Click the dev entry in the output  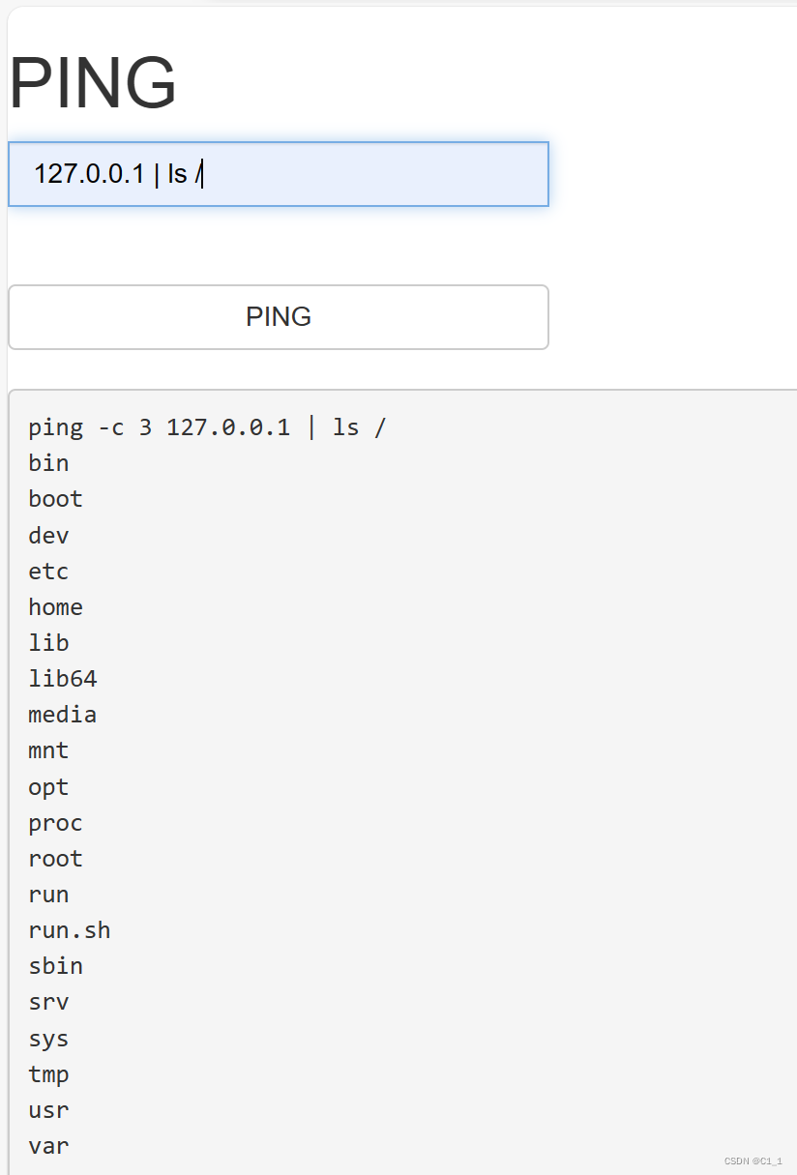(x=47, y=535)
